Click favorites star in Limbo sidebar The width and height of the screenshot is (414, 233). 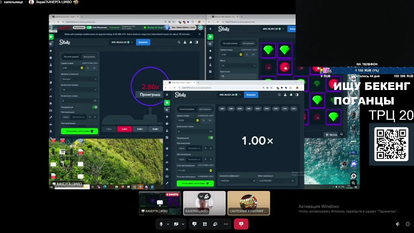pos(167,116)
